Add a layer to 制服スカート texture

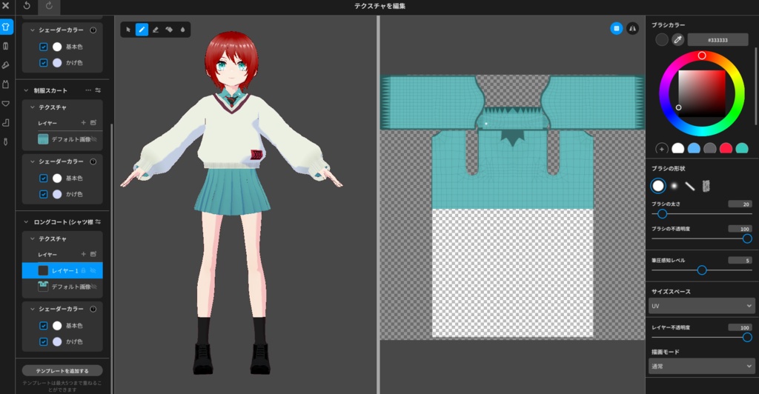pyautogui.click(x=83, y=123)
